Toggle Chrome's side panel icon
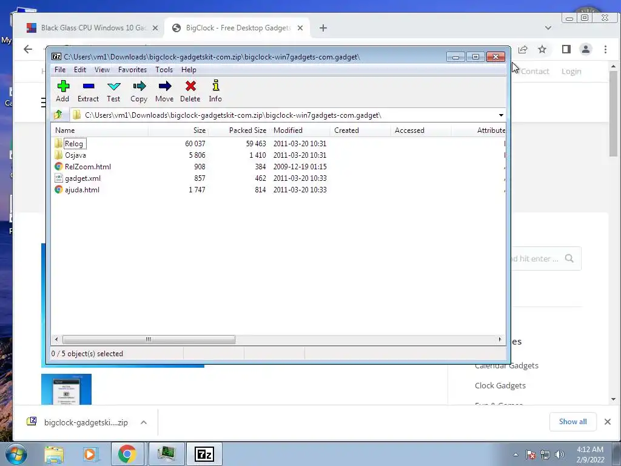 coord(566,49)
